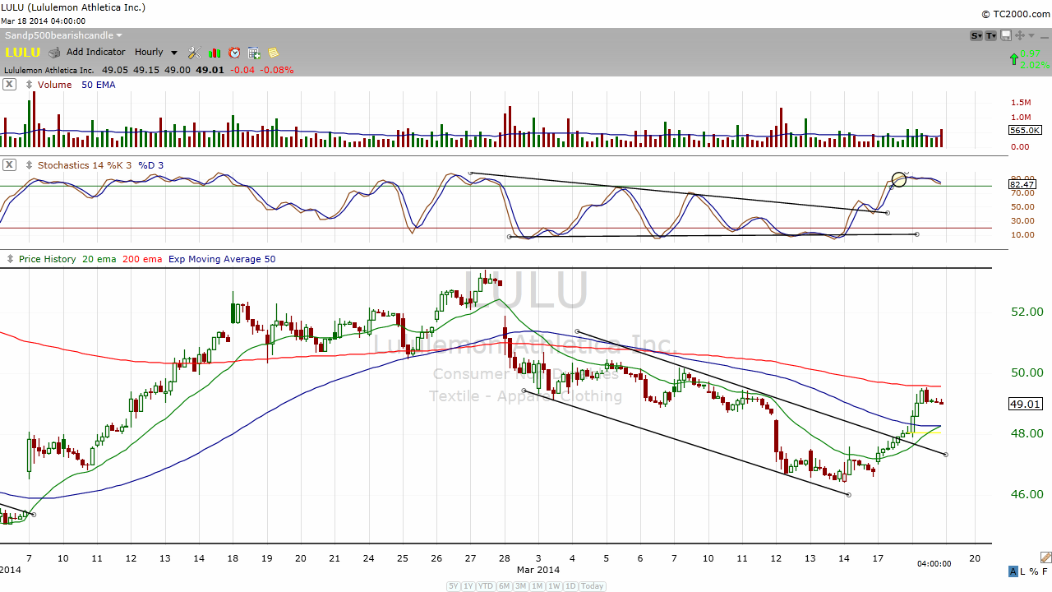
Task: Open the T dropdown button
Action: 991,35
